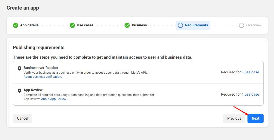Select the Business step
The height and width of the screenshot is (140, 274).
click(x=136, y=25)
